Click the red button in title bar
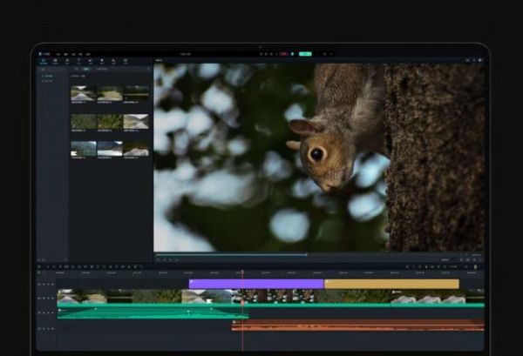Screen dimensions: 523x356 tap(284, 54)
